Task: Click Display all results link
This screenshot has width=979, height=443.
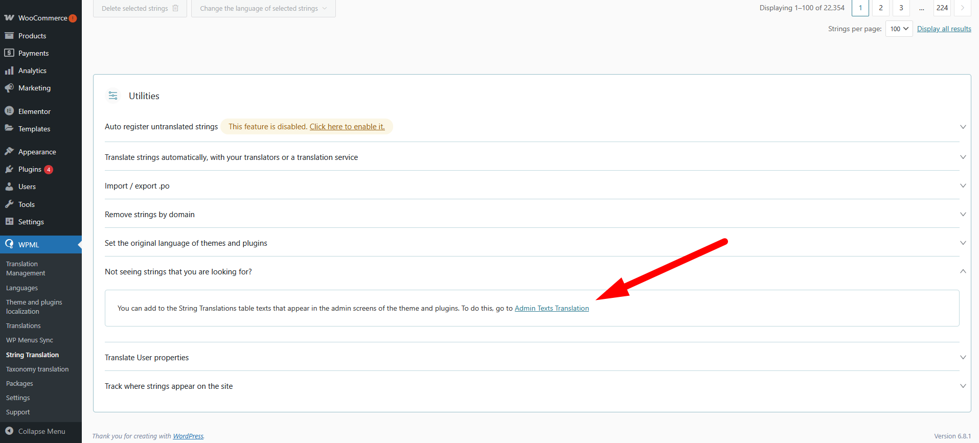Action: [x=944, y=29]
